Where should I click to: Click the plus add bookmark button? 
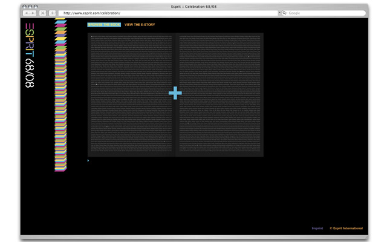pyautogui.click(x=53, y=13)
